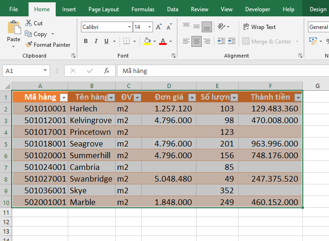Open the Formulas ribbon tab
The height and width of the screenshot is (241, 329).
(x=143, y=9)
